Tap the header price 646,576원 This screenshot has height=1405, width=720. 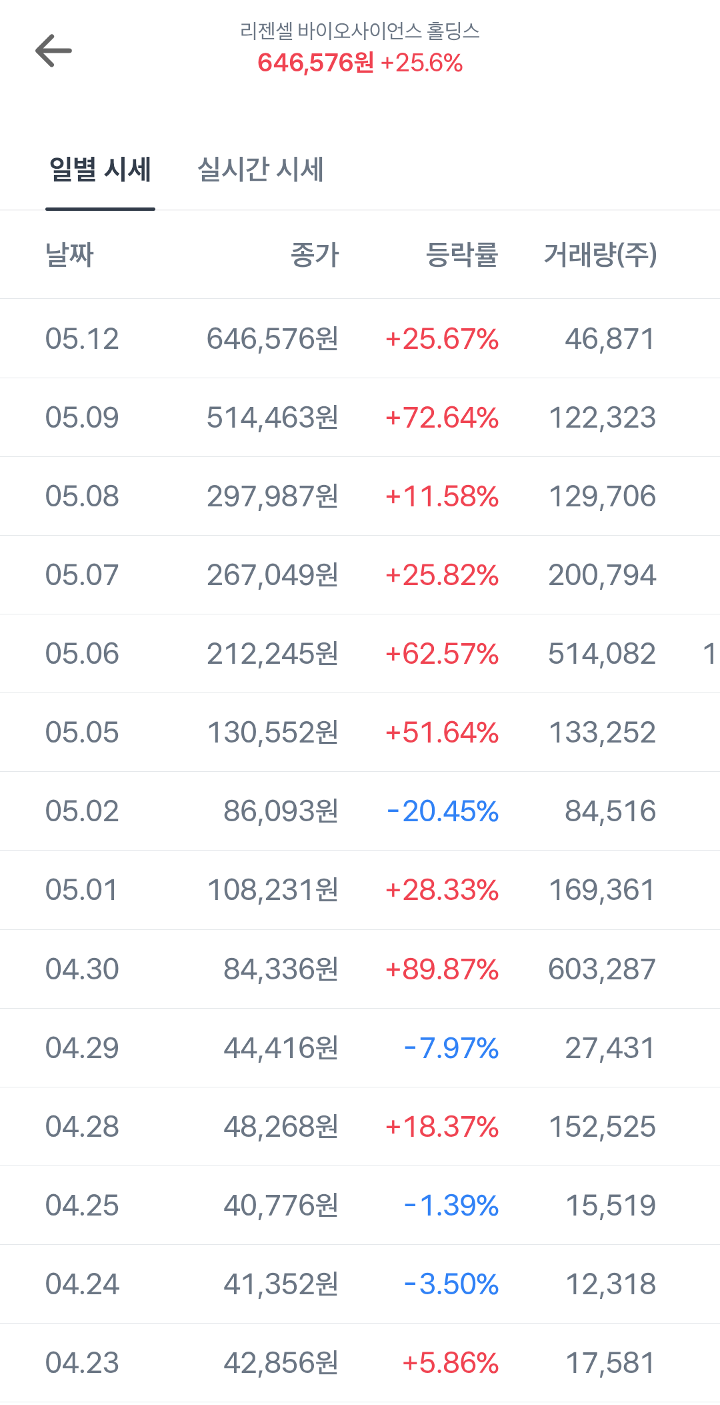[x=316, y=63]
